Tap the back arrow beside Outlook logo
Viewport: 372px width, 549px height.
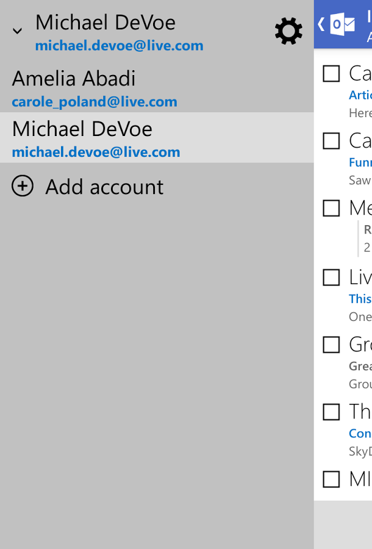[x=321, y=24]
